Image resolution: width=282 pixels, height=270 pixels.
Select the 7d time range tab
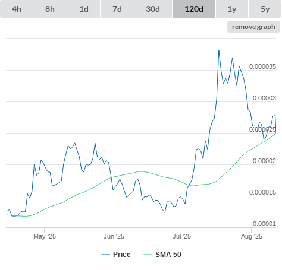[117, 9]
